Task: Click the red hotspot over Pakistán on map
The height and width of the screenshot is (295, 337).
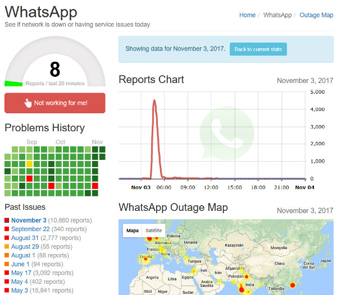Action: coord(247,276)
